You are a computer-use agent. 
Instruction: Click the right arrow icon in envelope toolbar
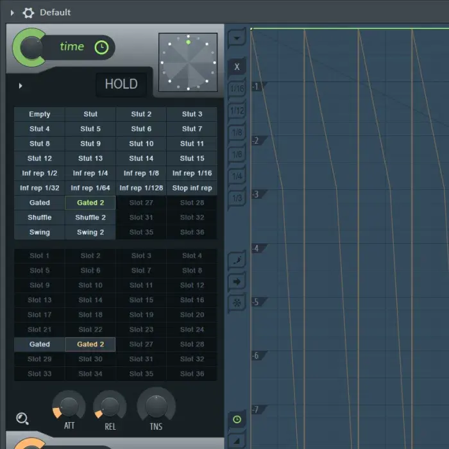[x=237, y=282]
